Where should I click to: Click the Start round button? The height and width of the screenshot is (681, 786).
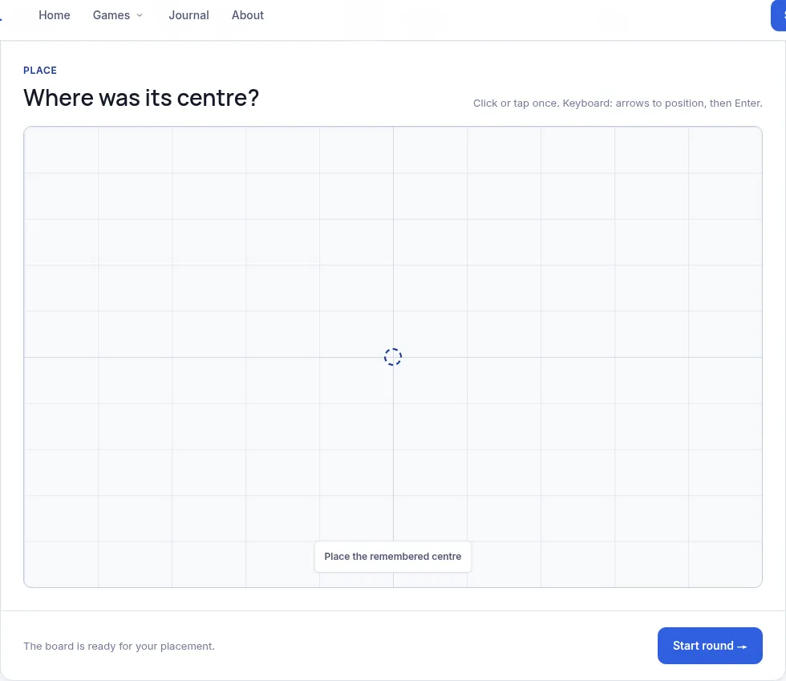pos(710,646)
